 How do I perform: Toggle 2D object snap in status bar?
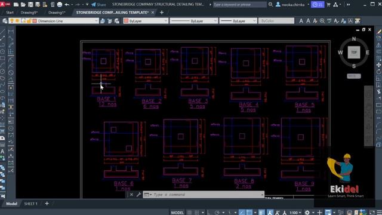tap(249, 213)
